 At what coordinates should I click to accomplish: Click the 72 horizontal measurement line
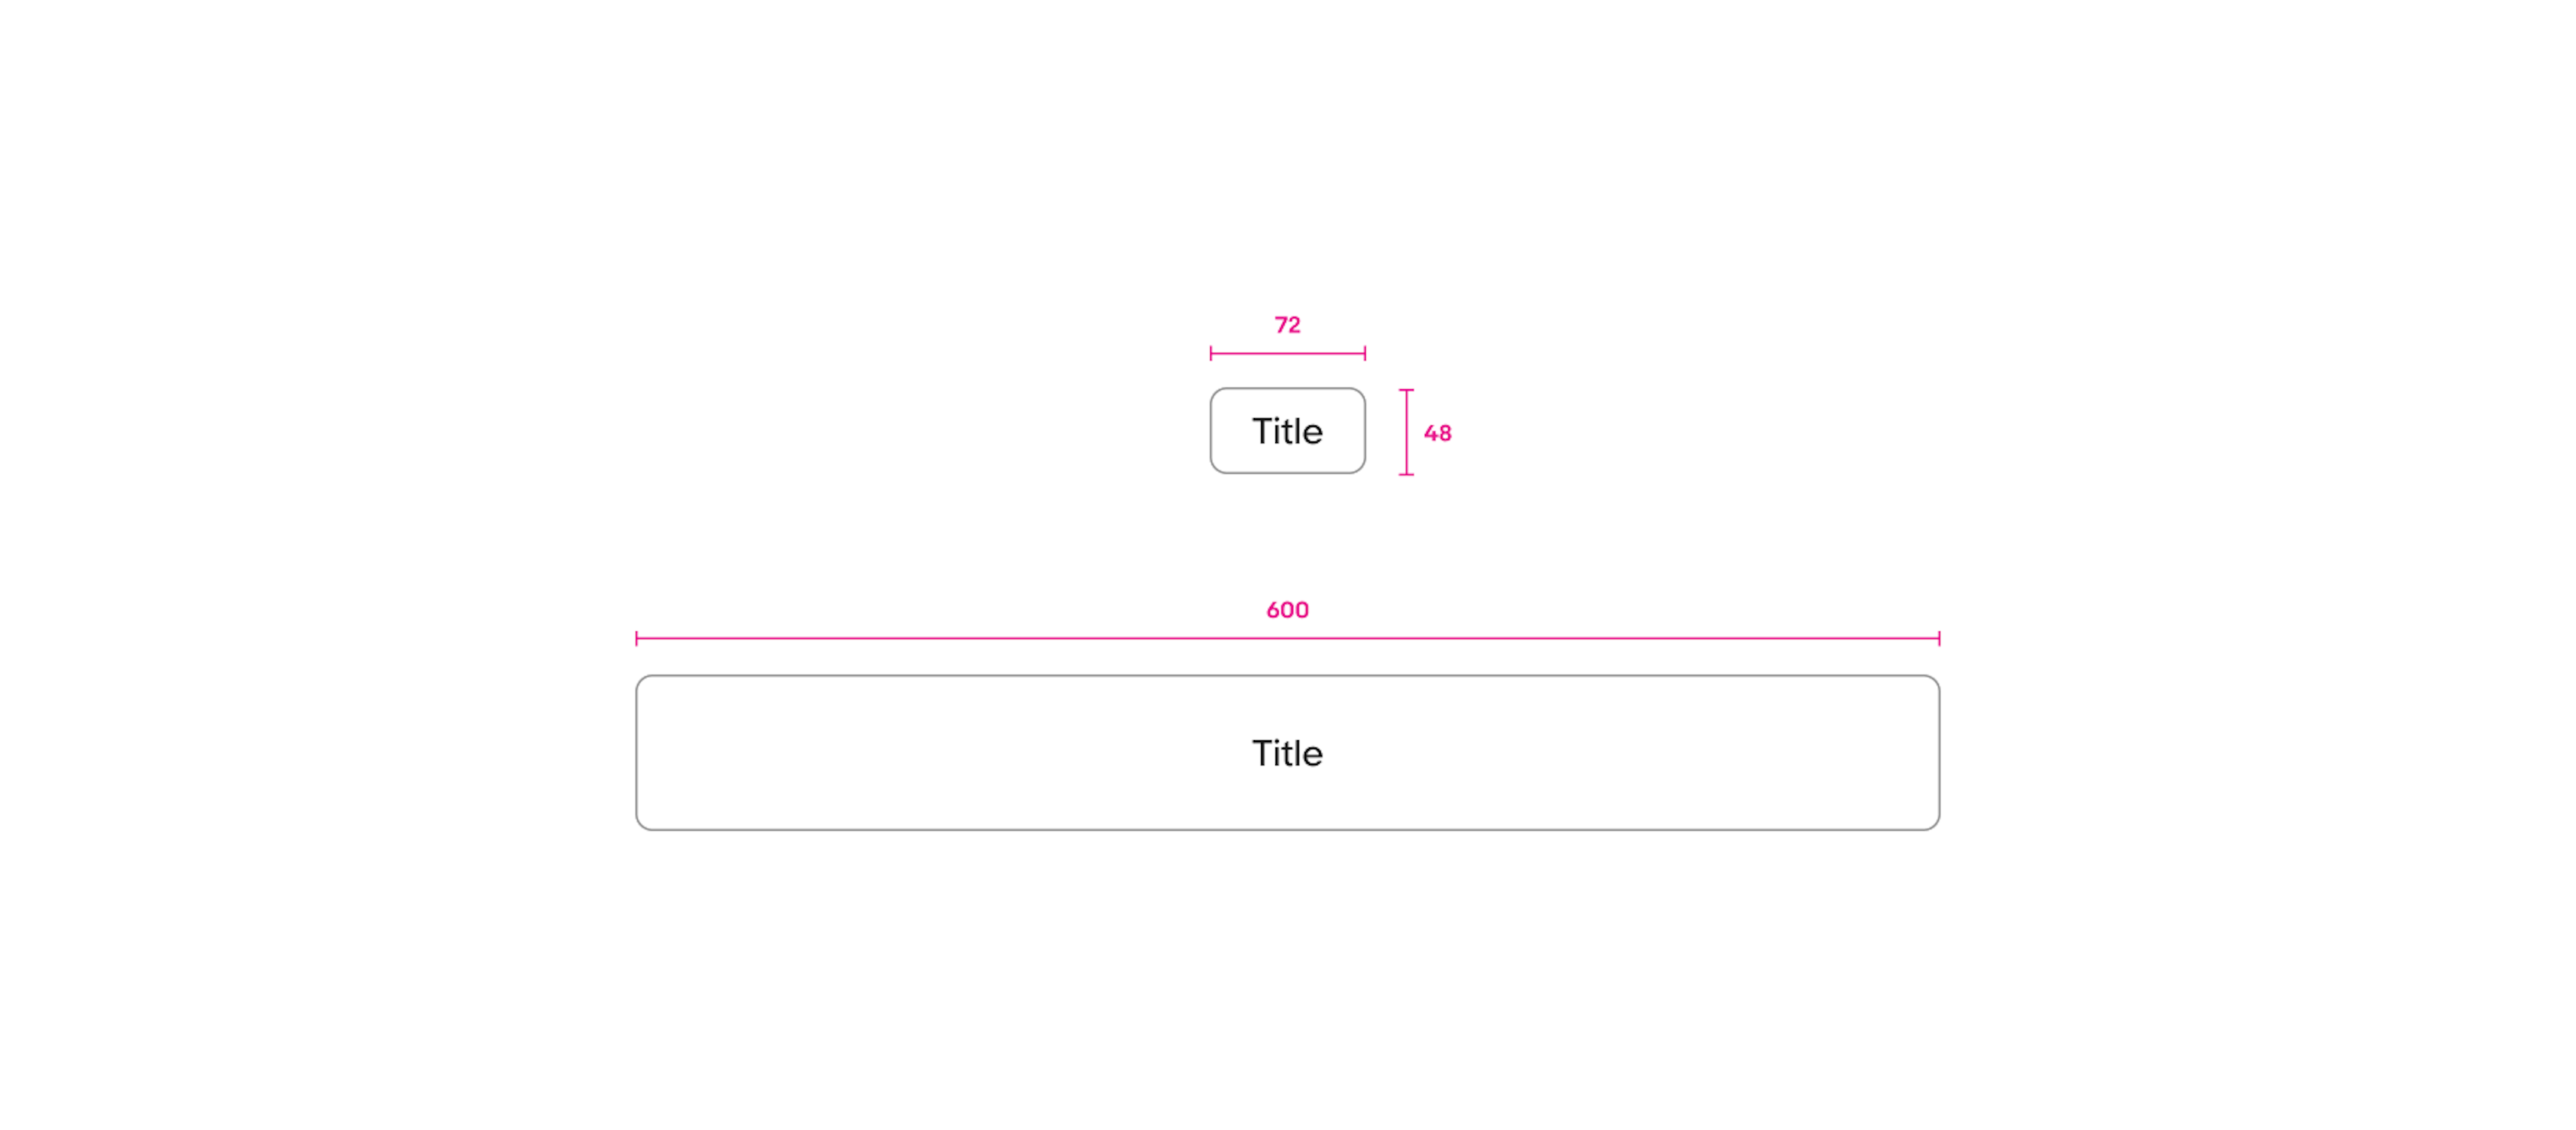point(1287,353)
